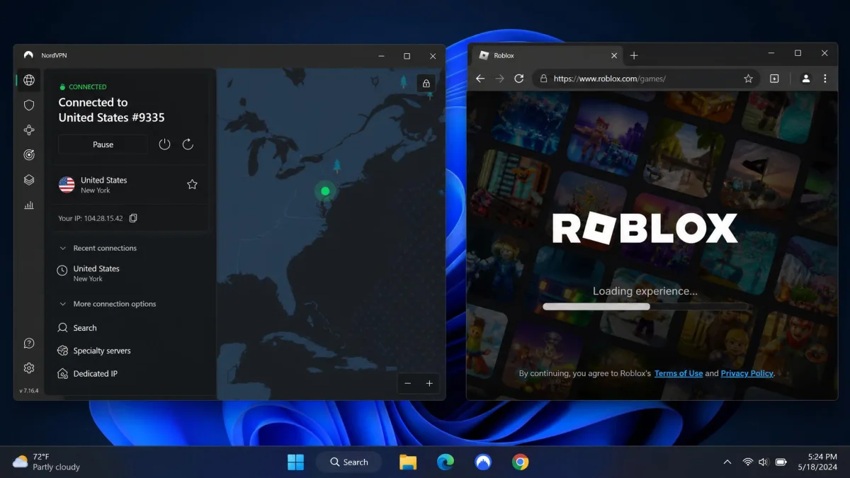Viewport: 850px width, 478px height.
Task: Close the Roblox browser tab
Action: 614,55
